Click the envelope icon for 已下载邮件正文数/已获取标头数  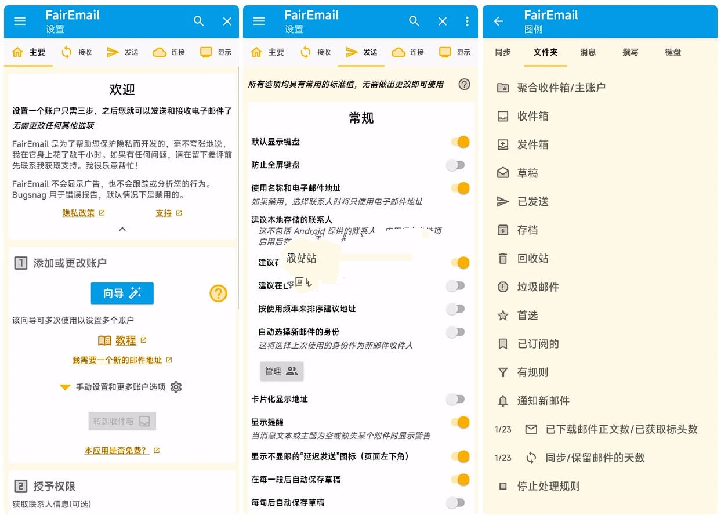(x=531, y=429)
